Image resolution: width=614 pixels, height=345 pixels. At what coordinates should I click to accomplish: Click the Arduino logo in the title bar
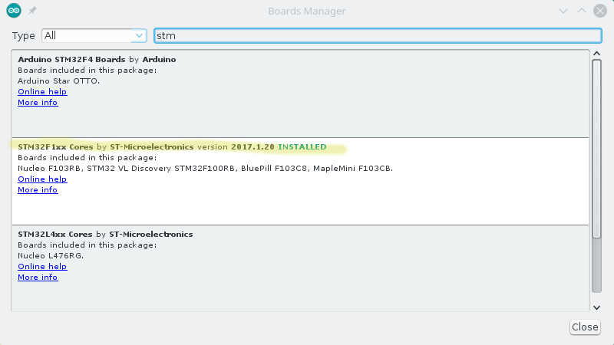14,11
